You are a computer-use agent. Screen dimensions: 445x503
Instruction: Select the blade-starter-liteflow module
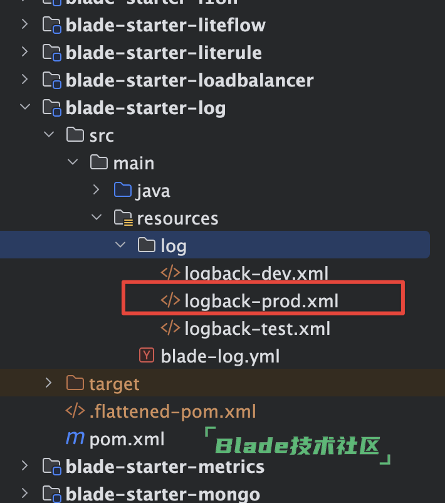(x=165, y=25)
